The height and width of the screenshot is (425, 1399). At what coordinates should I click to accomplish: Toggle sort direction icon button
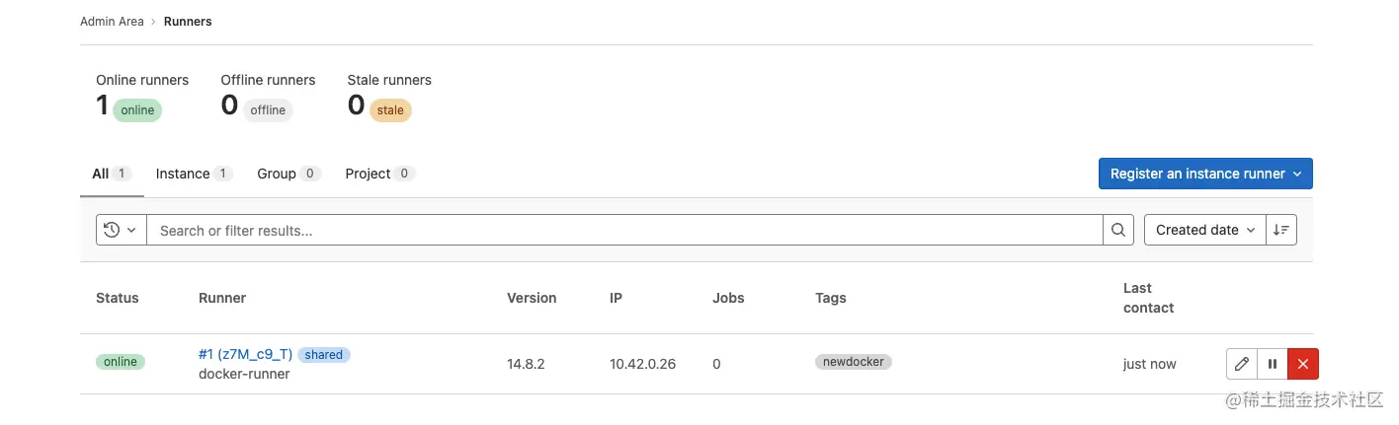pyautogui.click(x=1281, y=230)
